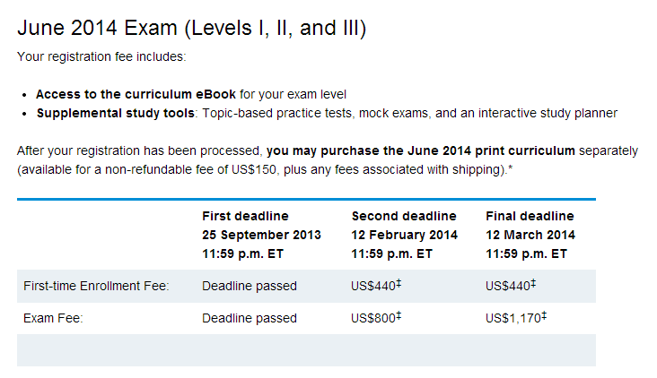Click 'Deadline passed' in the Enrollment Fee row
This screenshot has width=657, height=378.
pos(250,286)
